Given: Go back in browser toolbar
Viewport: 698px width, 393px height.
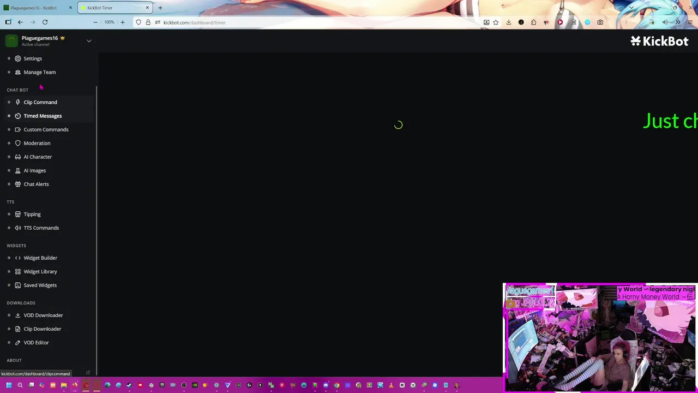Looking at the screenshot, I should (20, 22).
